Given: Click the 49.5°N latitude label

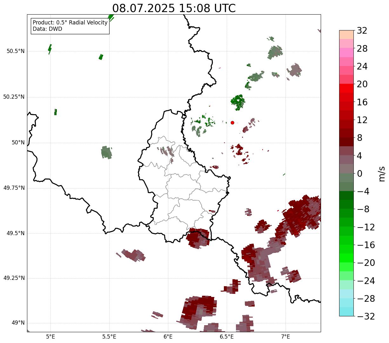Looking at the screenshot, I should coord(16,233).
